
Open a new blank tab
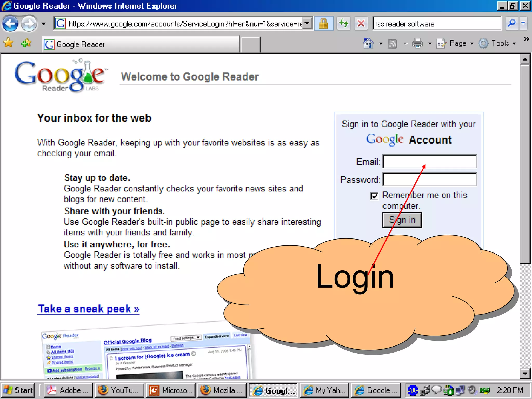tap(250, 45)
